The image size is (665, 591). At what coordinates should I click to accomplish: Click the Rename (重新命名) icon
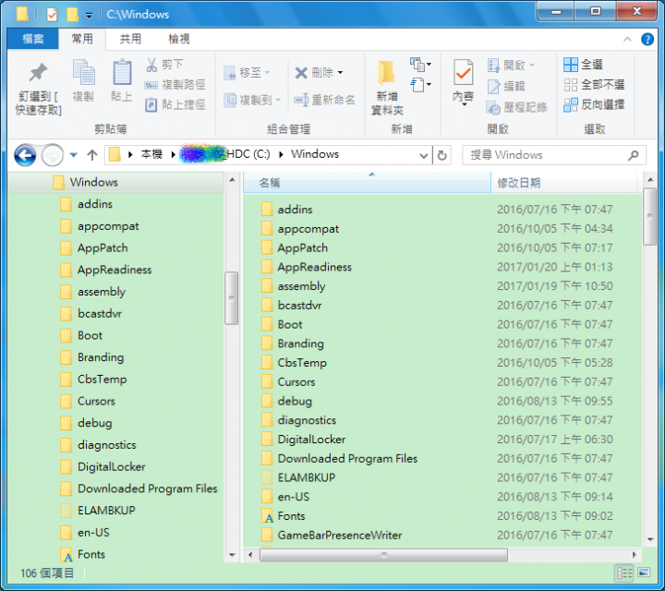pos(301,100)
